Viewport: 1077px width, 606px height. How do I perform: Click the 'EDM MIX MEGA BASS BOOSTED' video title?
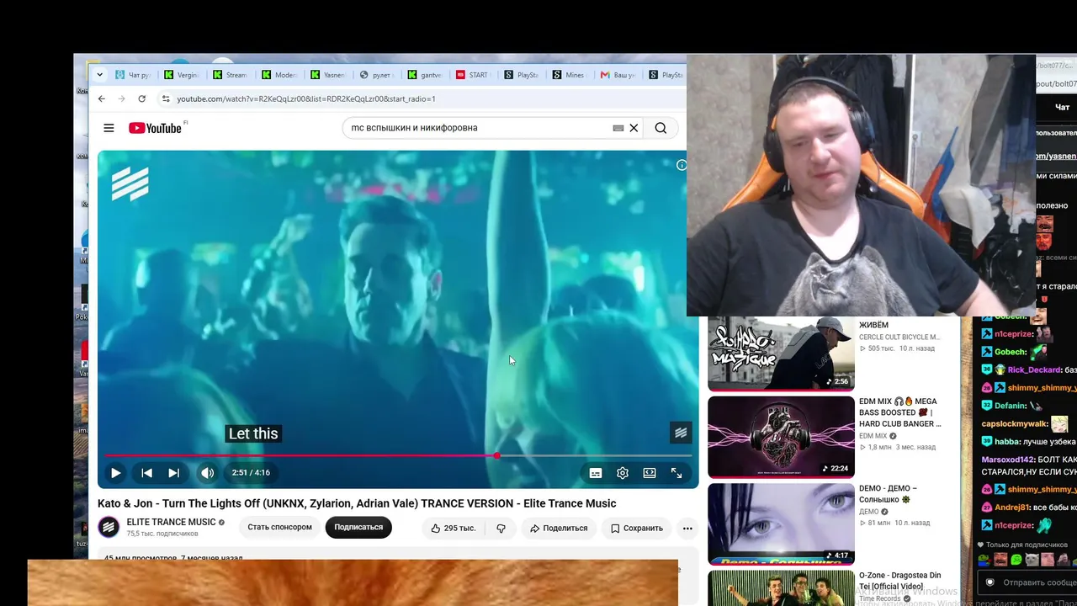click(x=900, y=412)
